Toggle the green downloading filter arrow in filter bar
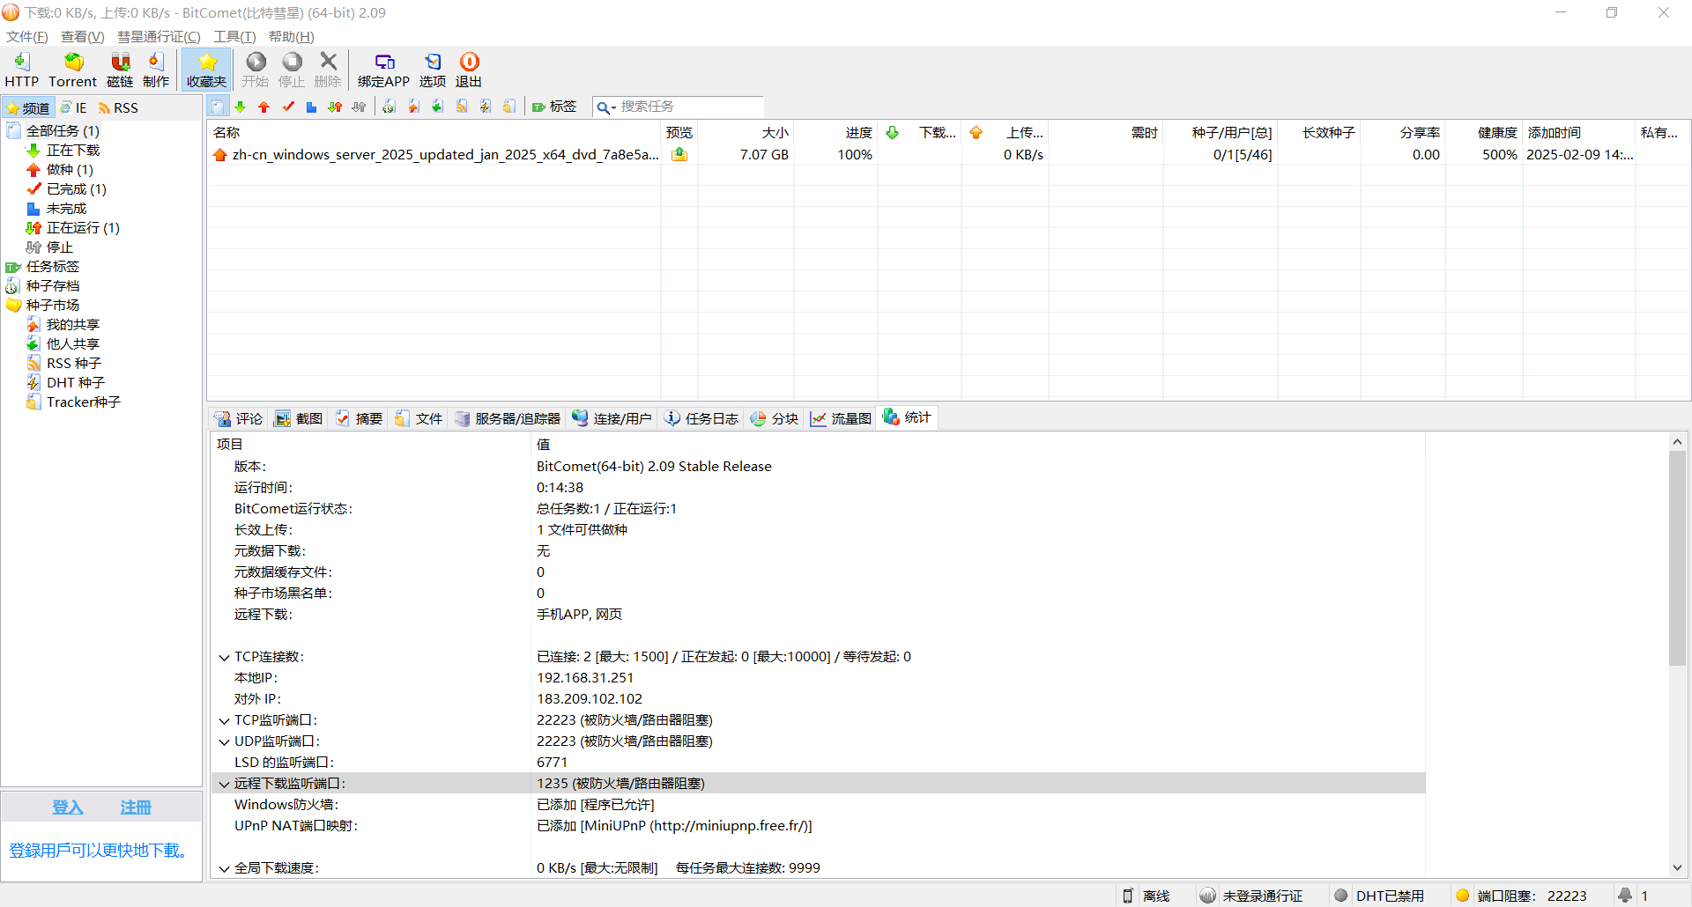The width and height of the screenshot is (1692, 907). pyautogui.click(x=240, y=107)
